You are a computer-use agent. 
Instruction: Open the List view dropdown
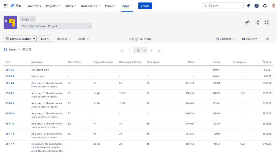coord(45,39)
